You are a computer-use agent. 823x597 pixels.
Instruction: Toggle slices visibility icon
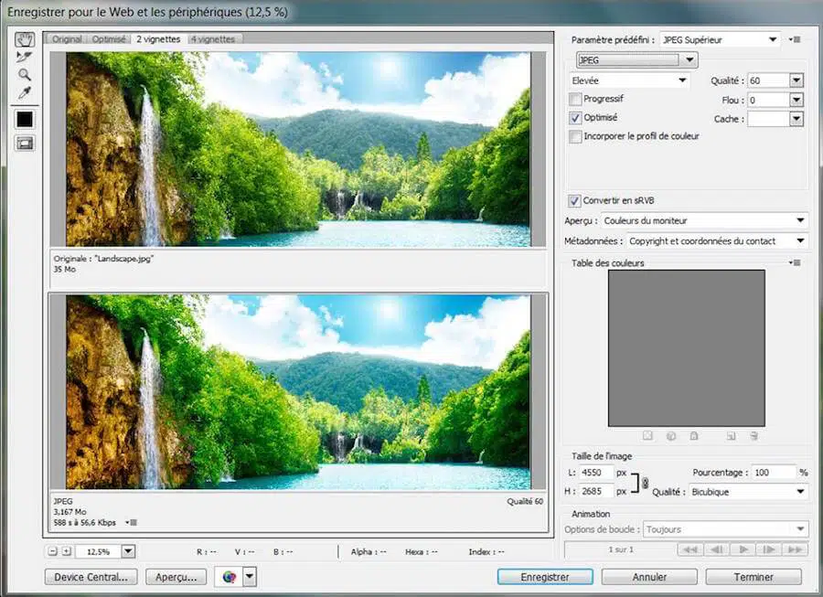pyautogui.click(x=25, y=143)
